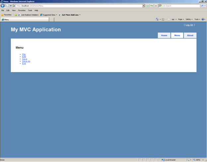This screenshot has width=207, height=162.
Task: Open the recent pages dropdown arrow
Action: [11, 6]
